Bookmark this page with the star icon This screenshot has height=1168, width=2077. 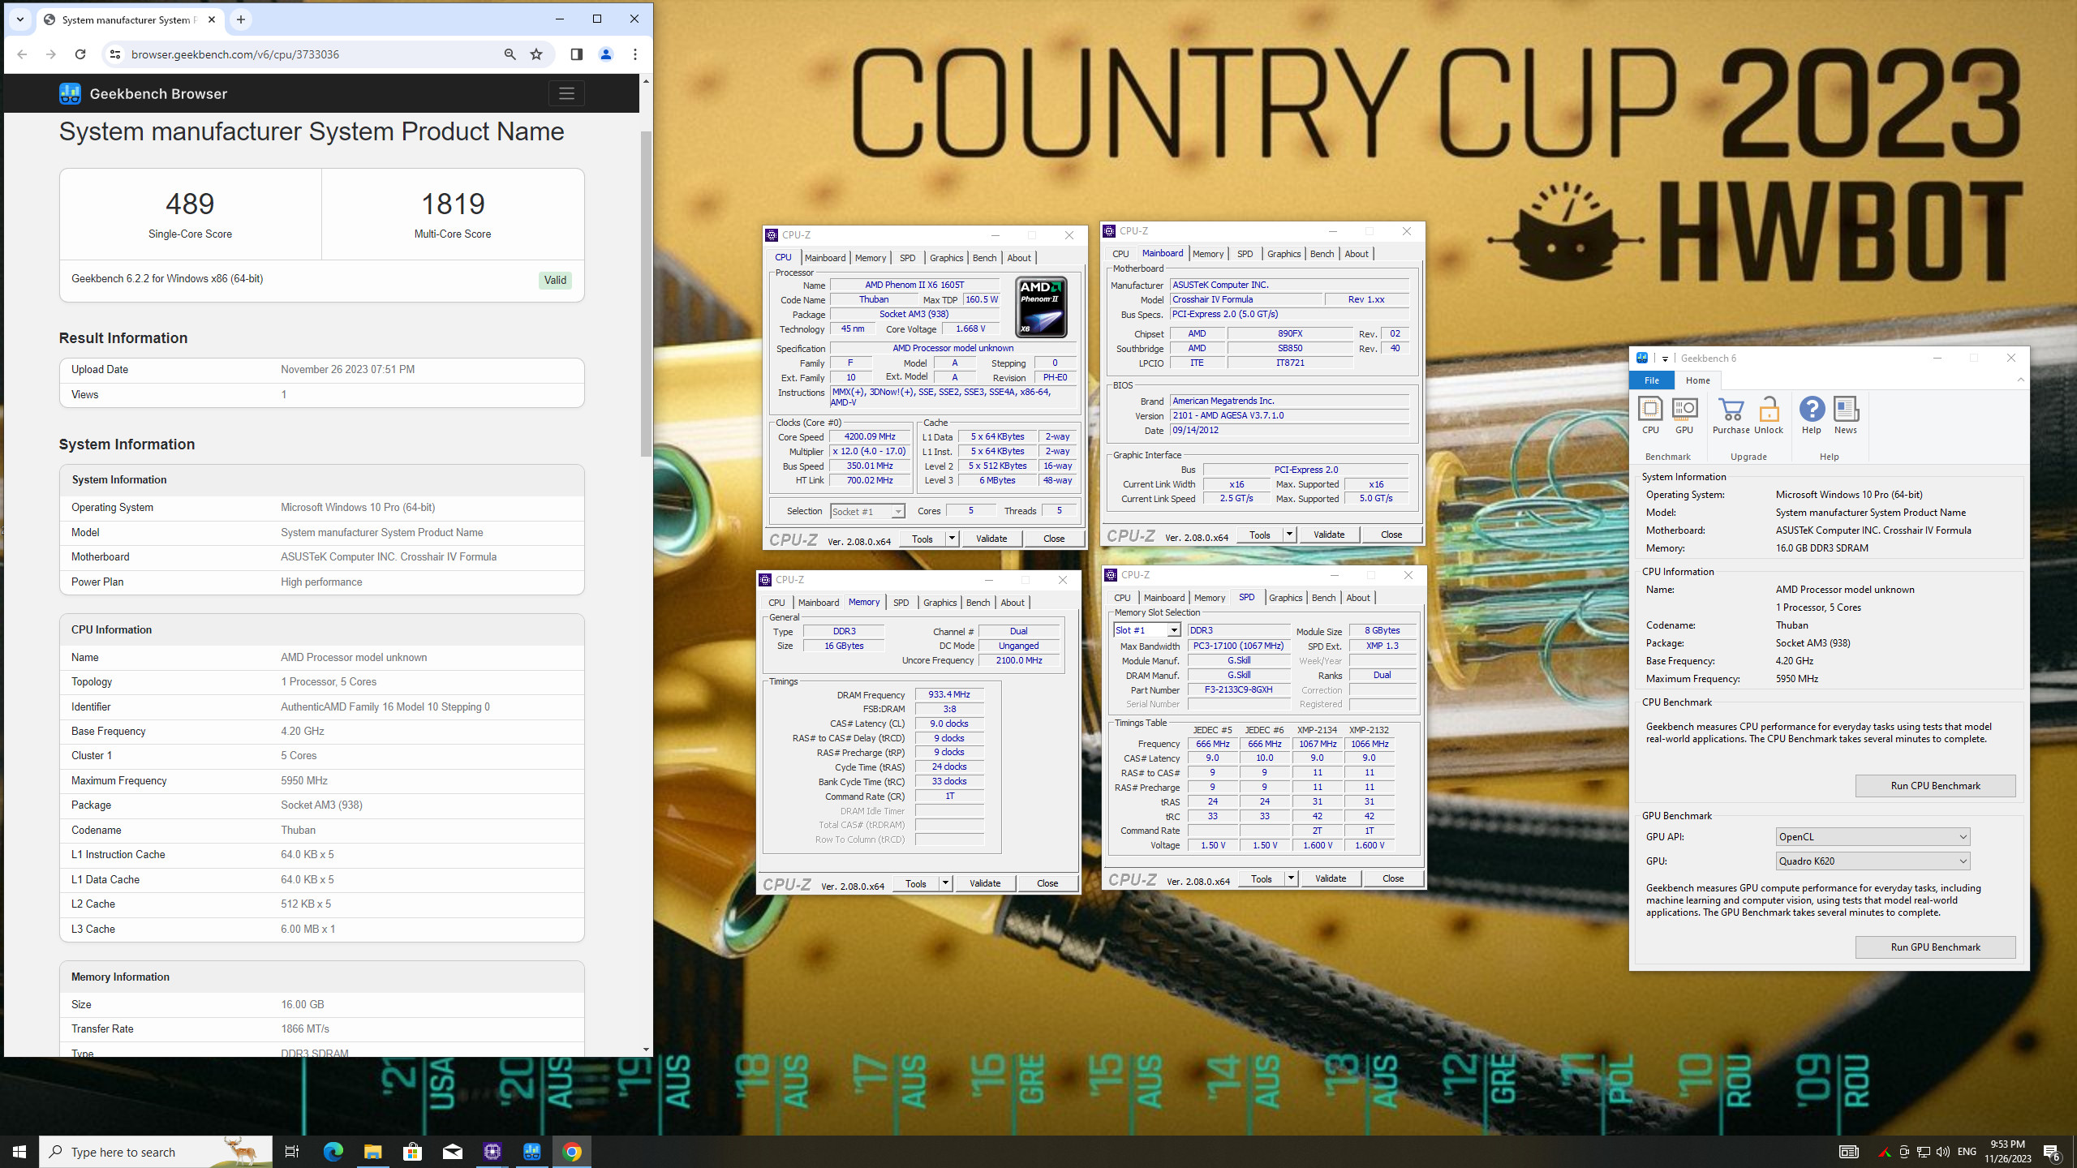[x=536, y=54]
